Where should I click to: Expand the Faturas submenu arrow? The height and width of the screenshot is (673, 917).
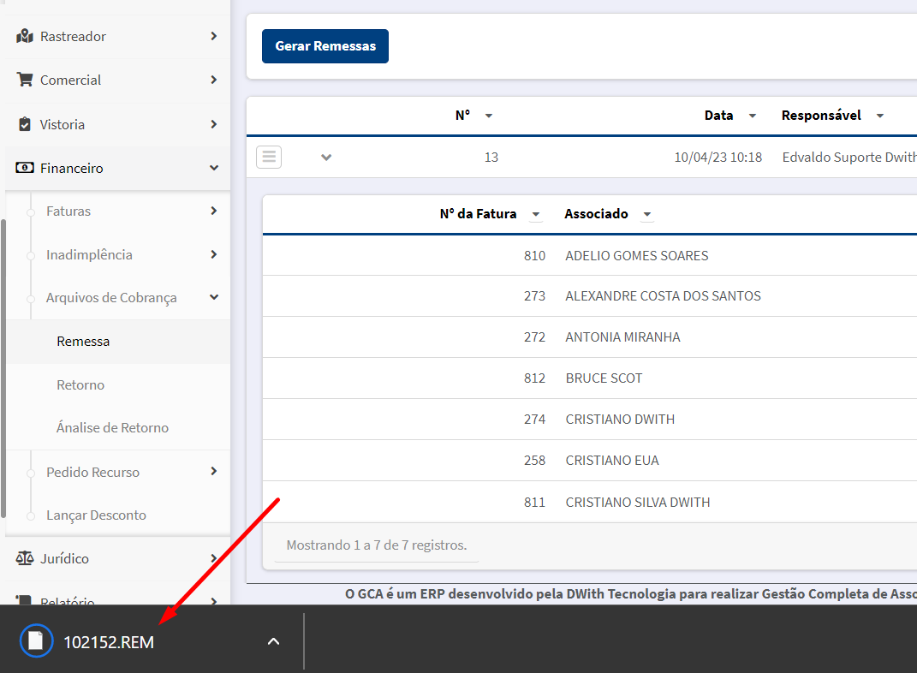214,211
